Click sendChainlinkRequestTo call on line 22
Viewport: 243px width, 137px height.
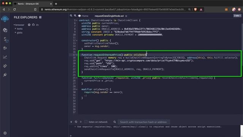(x=124, y=69)
